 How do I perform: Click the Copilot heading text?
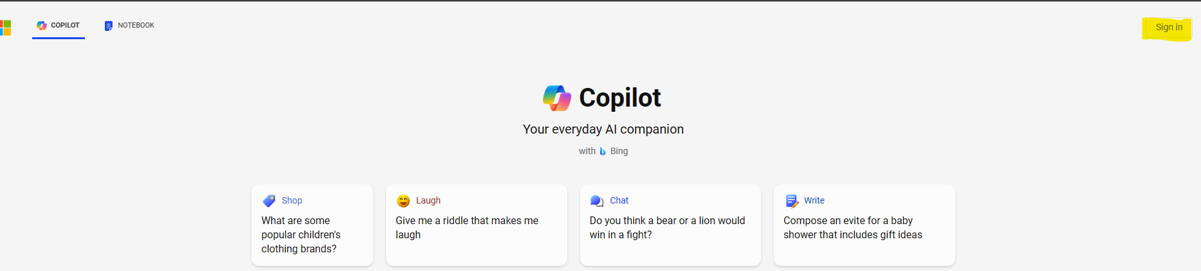click(620, 98)
